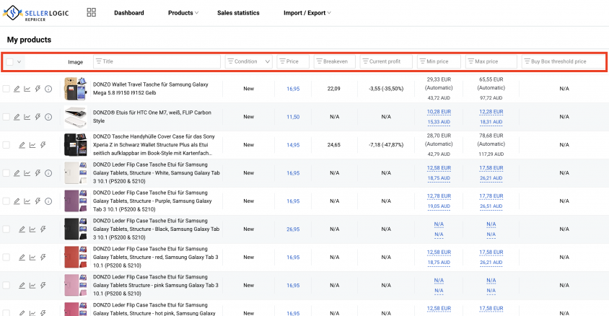Open bulk selection chevron beside header checkbox
609x316 pixels.
pyautogui.click(x=19, y=62)
